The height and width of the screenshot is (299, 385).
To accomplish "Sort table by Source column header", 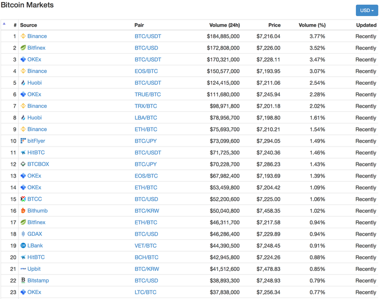I will pyautogui.click(x=29, y=25).
